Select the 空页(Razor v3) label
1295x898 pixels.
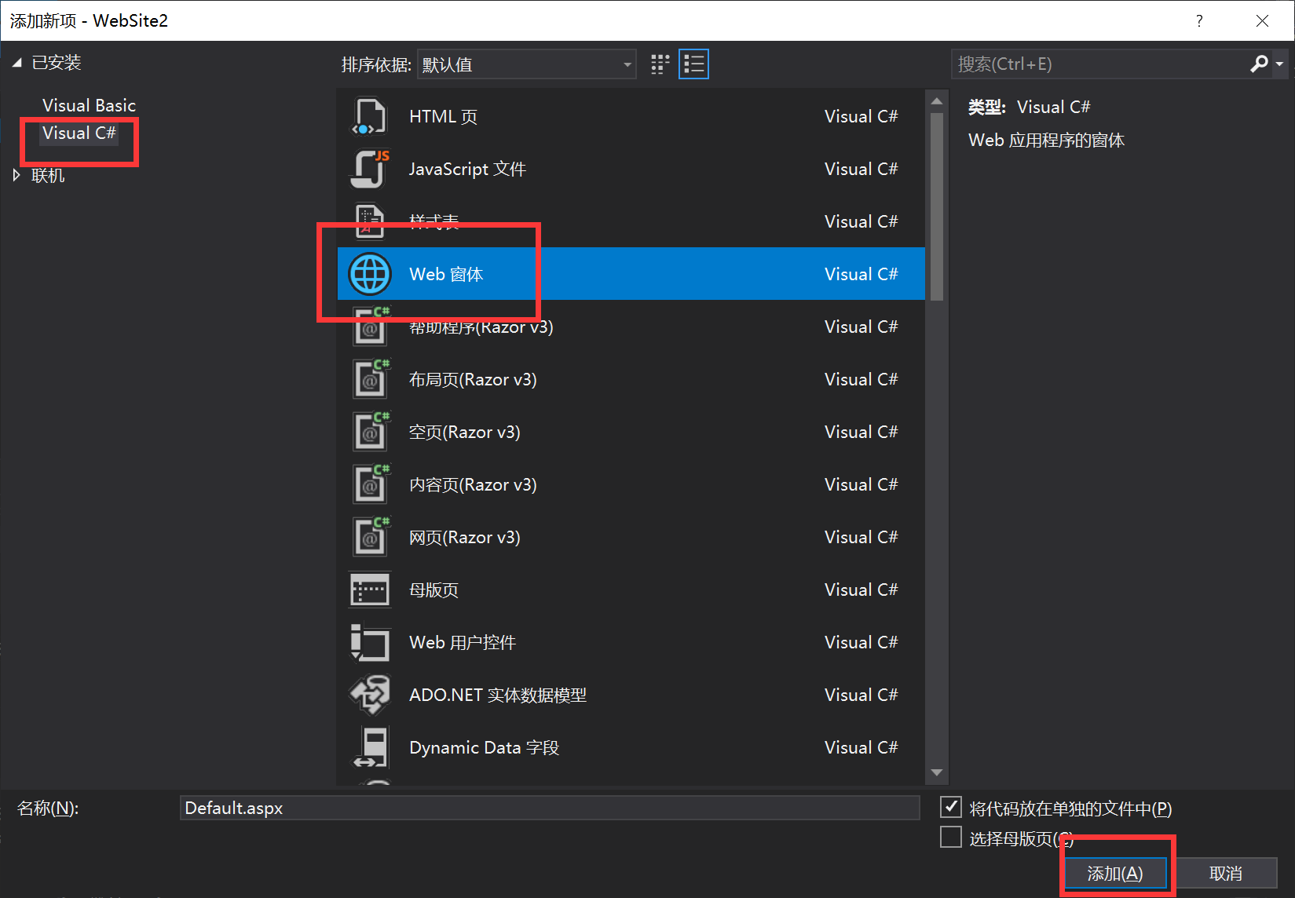pos(464,432)
